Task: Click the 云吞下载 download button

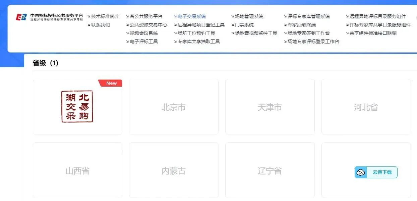Action: click(382, 172)
